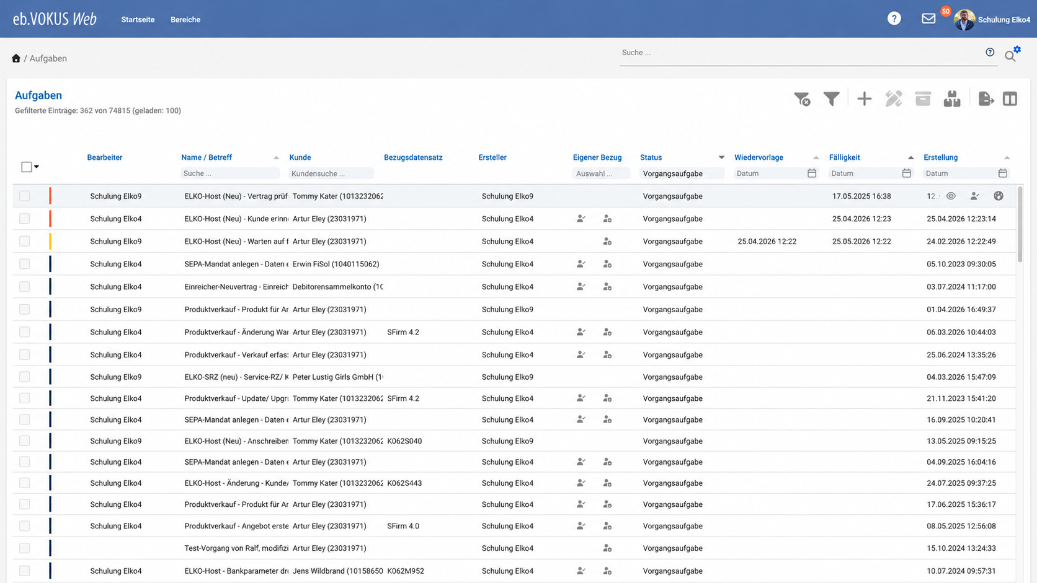
Task: Click the archive box toolbar icon
Action: click(x=923, y=99)
